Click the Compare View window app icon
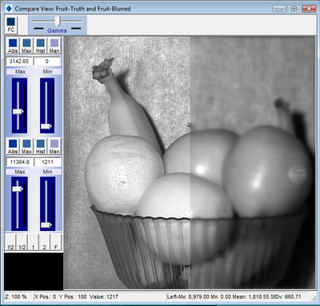 pyautogui.click(x=9, y=9)
